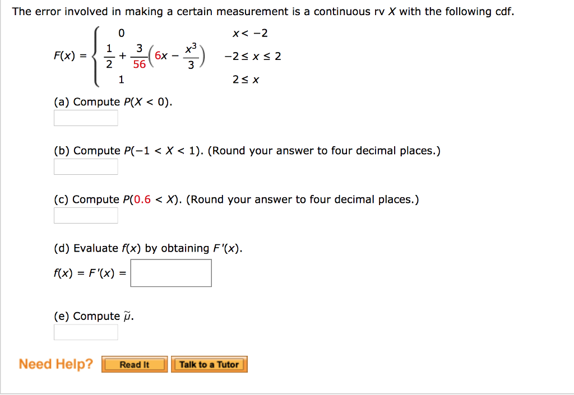Click the Need Help? label

pyautogui.click(x=54, y=364)
